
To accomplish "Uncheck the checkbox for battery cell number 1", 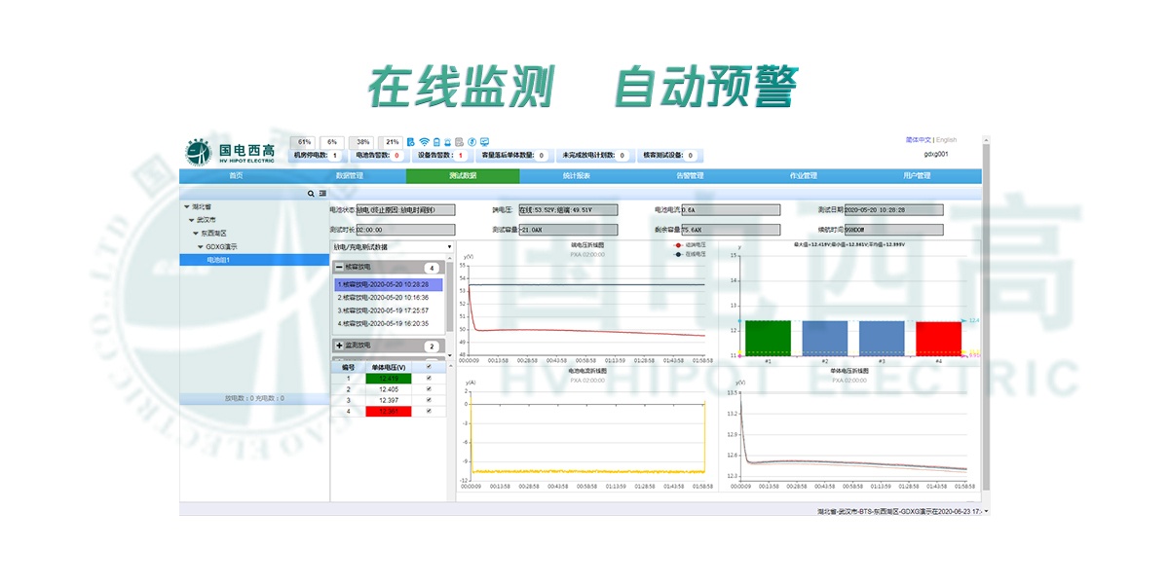I will point(429,379).
